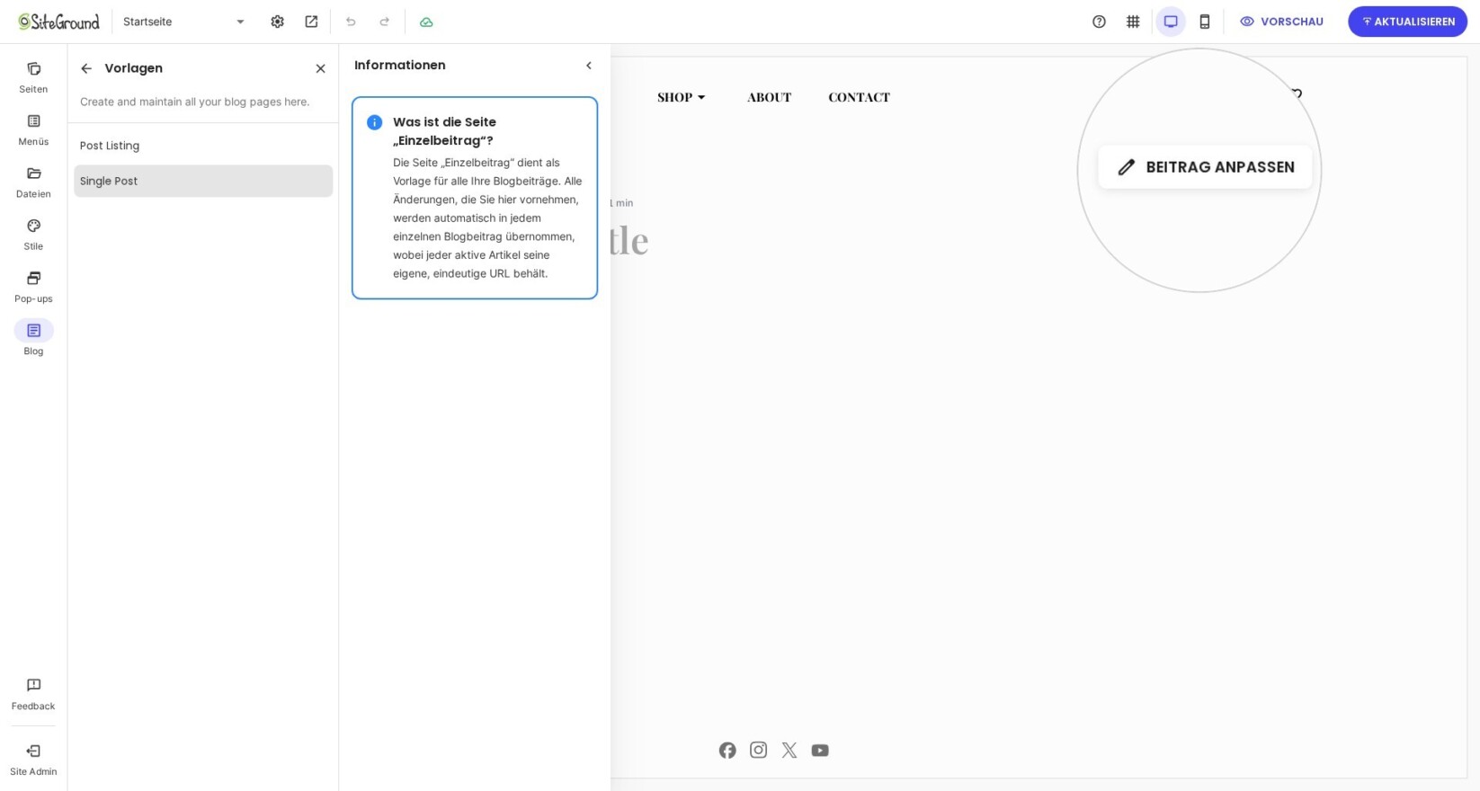Click the X social icon
The width and height of the screenshot is (1480, 791).
click(x=789, y=750)
